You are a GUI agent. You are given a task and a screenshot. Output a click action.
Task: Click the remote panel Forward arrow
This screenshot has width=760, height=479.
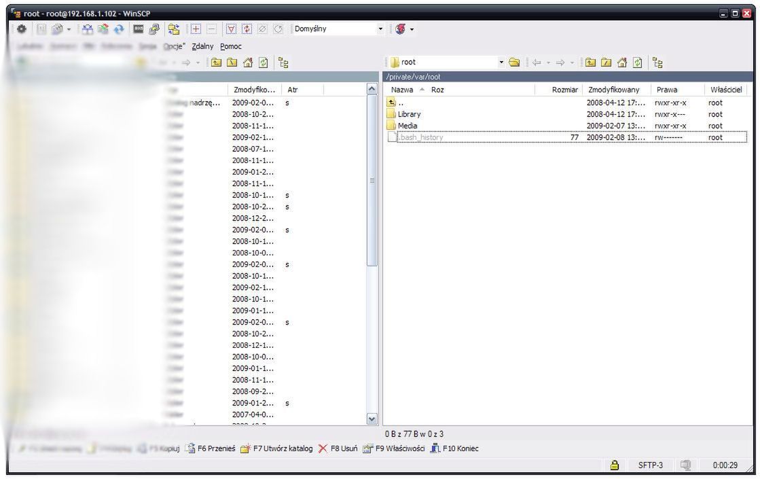point(560,63)
